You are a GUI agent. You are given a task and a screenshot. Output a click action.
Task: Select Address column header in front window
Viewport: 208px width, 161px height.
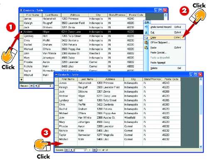pyautogui.click(x=110, y=79)
